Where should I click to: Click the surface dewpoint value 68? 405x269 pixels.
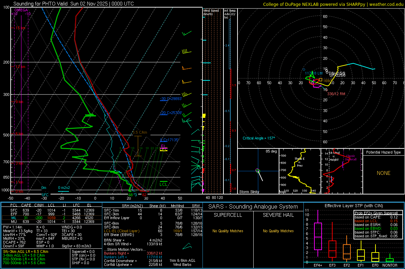(x=131, y=195)
